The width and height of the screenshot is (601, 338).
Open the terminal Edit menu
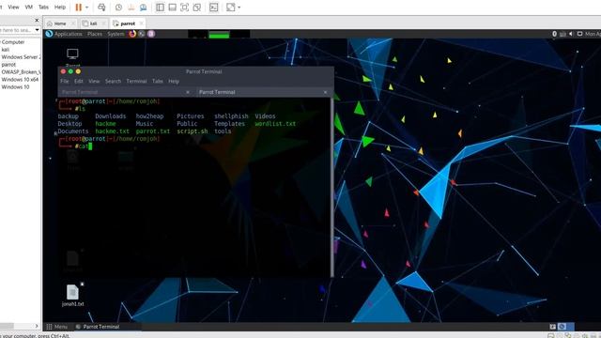point(79,82)
